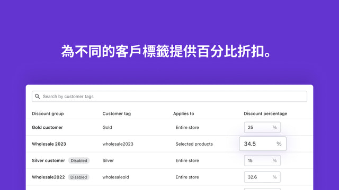Edit the 15 percent discount field

[x=262, y=160]
